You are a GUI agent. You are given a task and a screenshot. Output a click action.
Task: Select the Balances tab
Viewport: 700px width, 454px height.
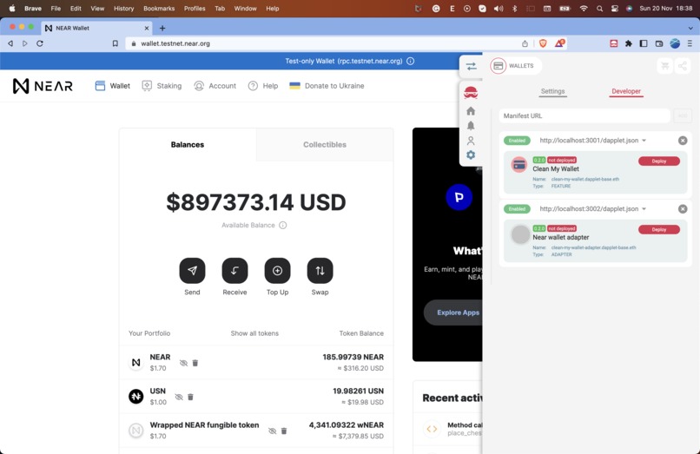tap(188, 145)
